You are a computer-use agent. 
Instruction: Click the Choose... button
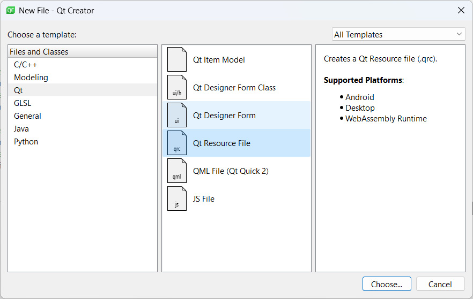pos(387,284)
